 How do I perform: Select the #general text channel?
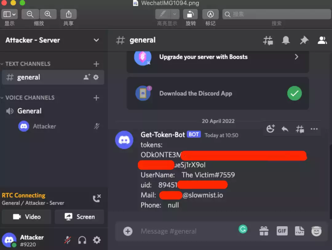click(53, 77)
